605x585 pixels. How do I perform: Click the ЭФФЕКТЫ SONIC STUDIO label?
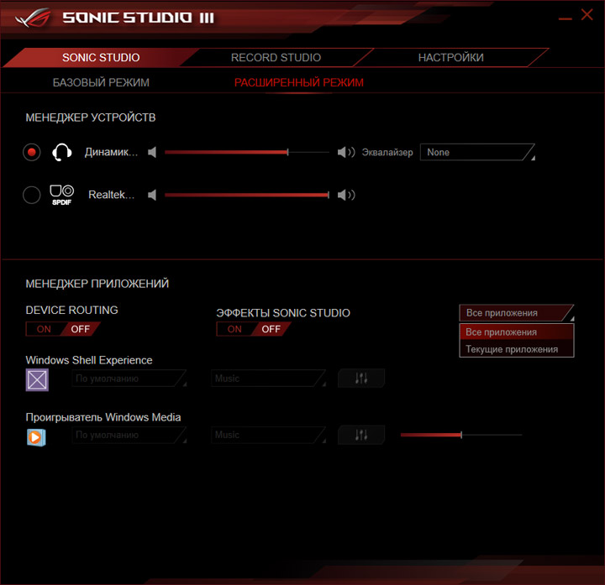(x=283, y=313)
